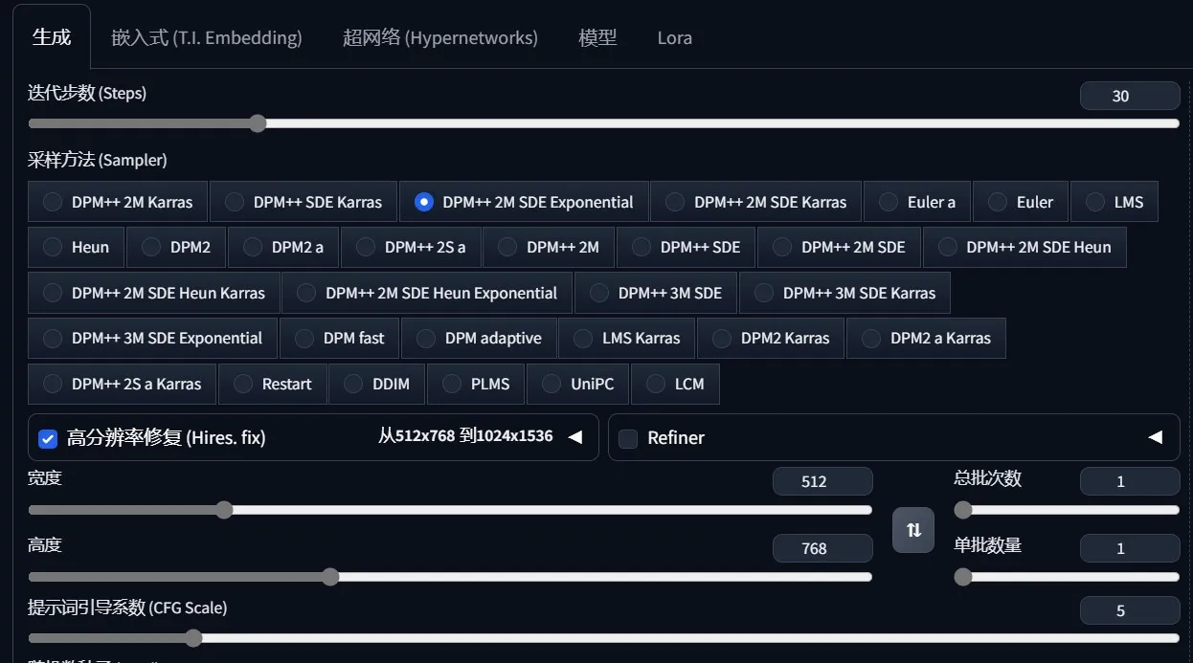The height and width of the screenshot is (663, 1193).
Task: Click the CFG Scale slider handle
Action: coord(193,638)
